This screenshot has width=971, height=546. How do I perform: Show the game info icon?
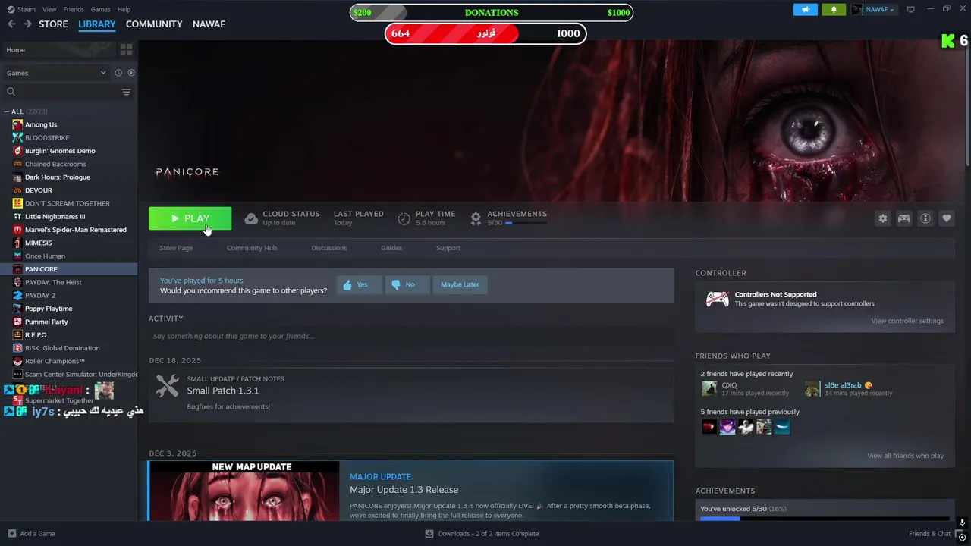(x=925, y=218)
